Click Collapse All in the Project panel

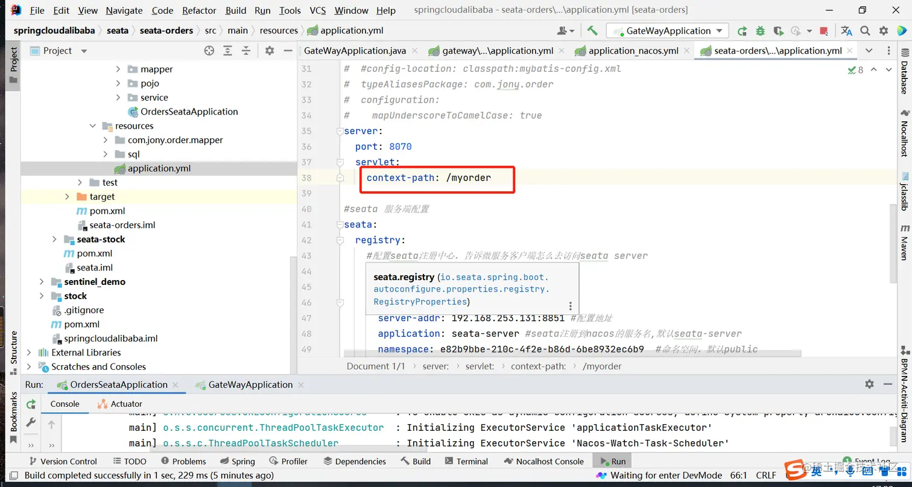(x=246, y=51)
